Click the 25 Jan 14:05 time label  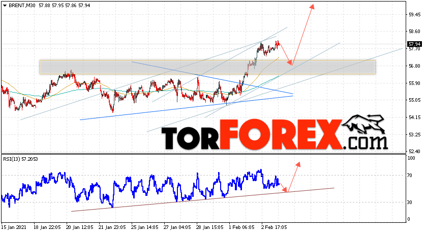point(144,227)
